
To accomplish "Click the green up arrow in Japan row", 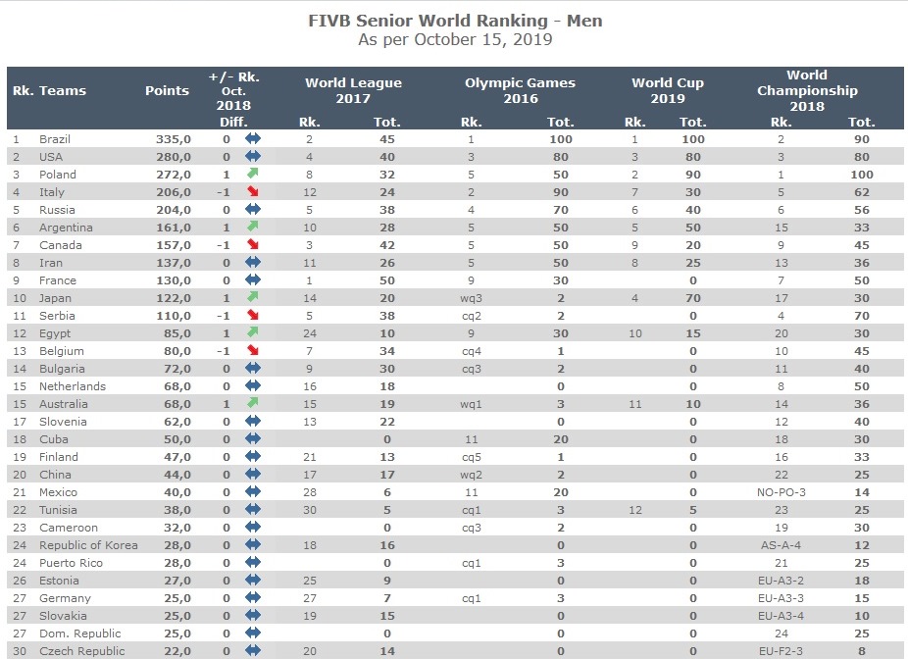I will pos(252,297).
